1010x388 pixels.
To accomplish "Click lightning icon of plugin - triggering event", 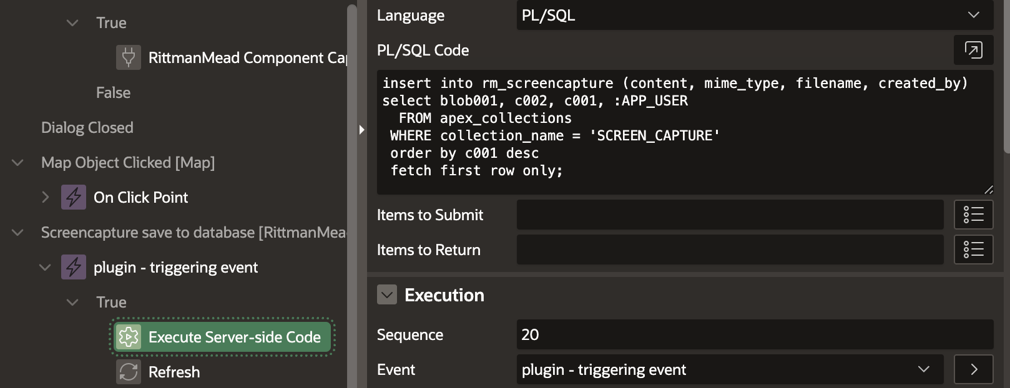I will coord(74,267).
